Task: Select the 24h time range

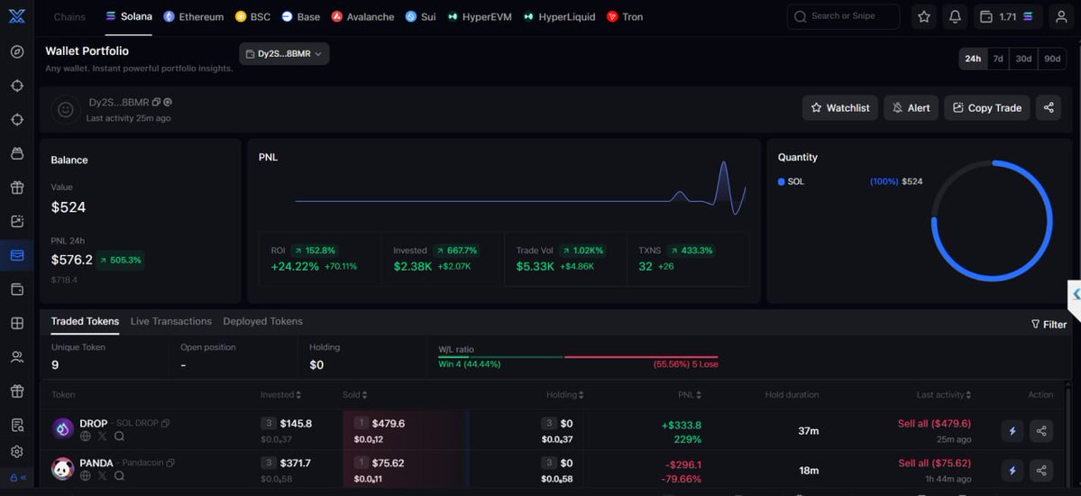Action: 973,59
